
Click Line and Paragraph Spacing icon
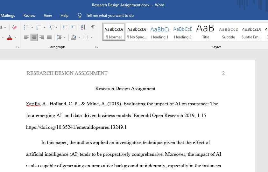[x=59, y=37]
